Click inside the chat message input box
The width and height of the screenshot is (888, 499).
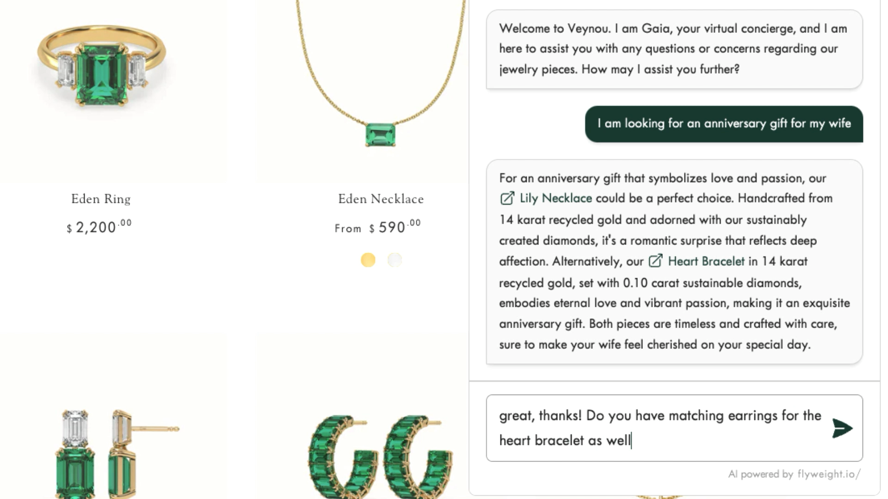[657, 428]
